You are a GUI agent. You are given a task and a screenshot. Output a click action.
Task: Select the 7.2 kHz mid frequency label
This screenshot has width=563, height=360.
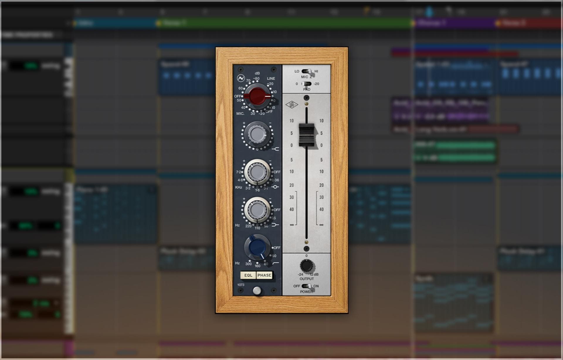[x=238, y=172]
